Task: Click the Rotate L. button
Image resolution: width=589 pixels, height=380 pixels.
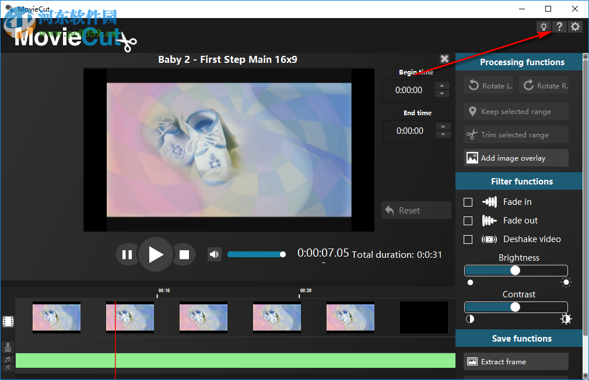Action: pyautogui.click(x=488, y=85)
